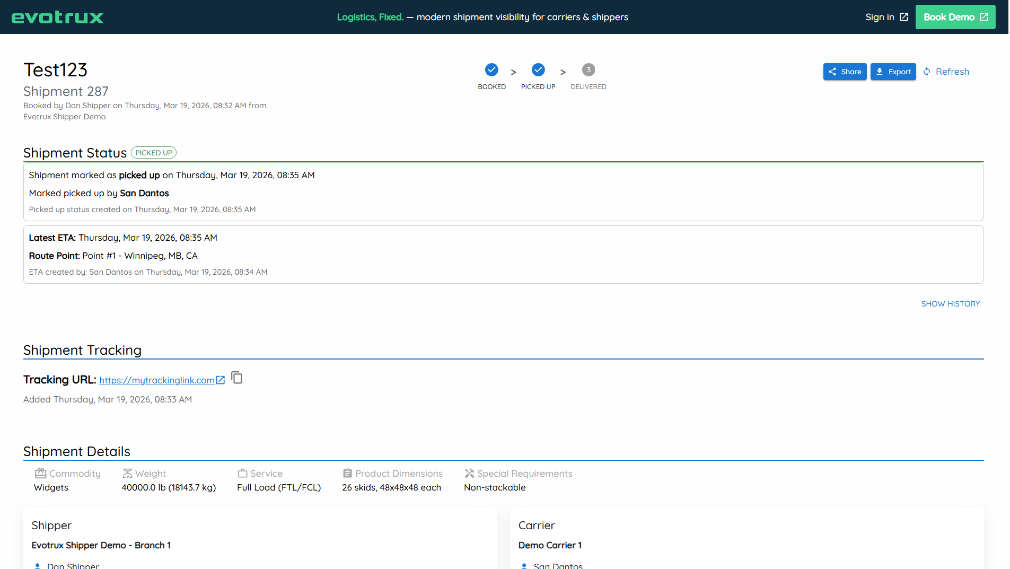Refresh the shipment page
Image resolution: width=1010 pixels, height=569 pixels.
(x=946, y=72)
